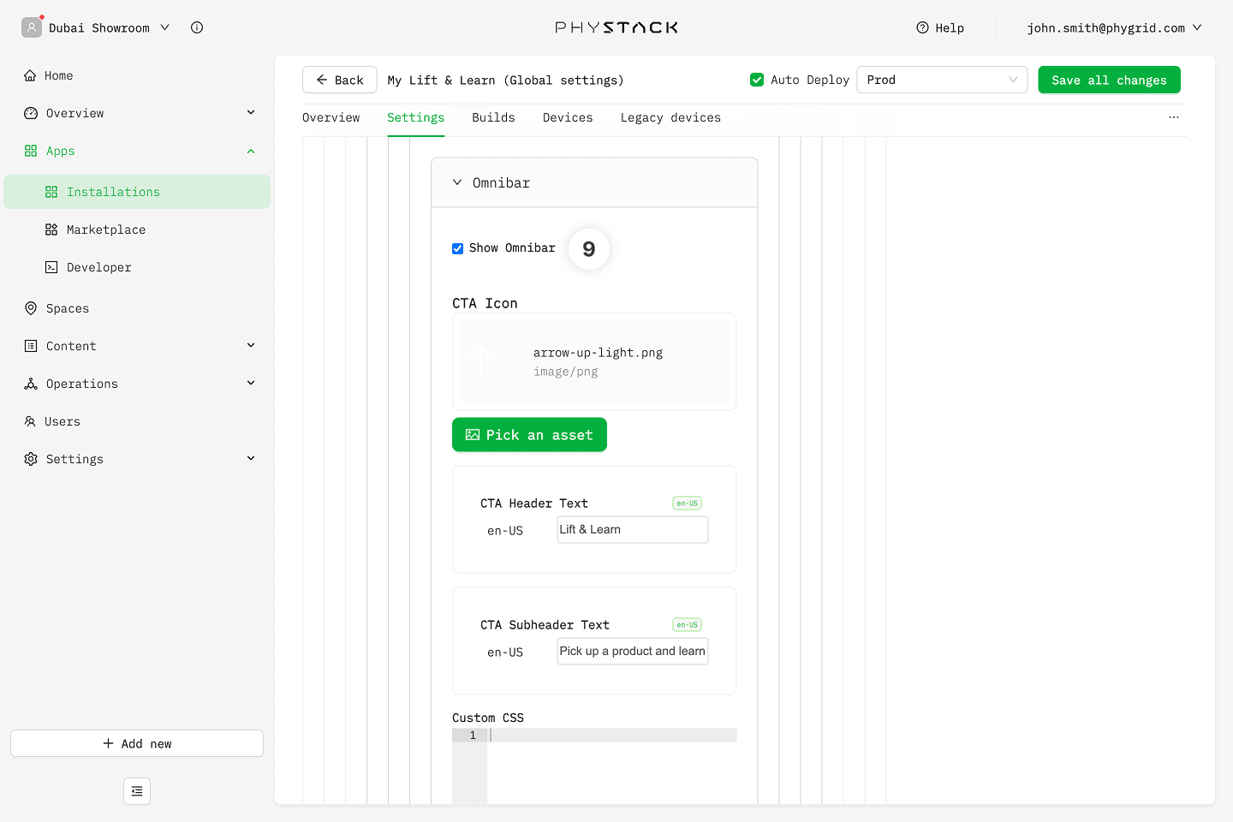The width and height of the screenshot is (1233, 822).
Task: Click the Installations grid icon
Action: pyautogui.click(x=51, y=192)
